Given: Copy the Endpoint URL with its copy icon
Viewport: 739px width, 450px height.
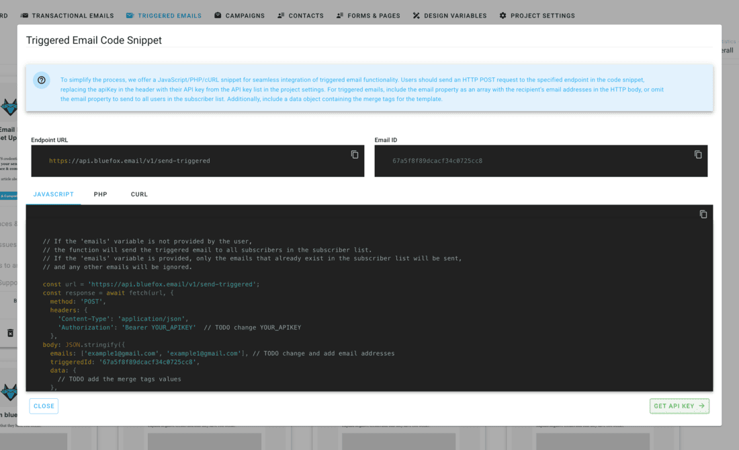Looking at the screenshot, I should (x=355, y=155).
